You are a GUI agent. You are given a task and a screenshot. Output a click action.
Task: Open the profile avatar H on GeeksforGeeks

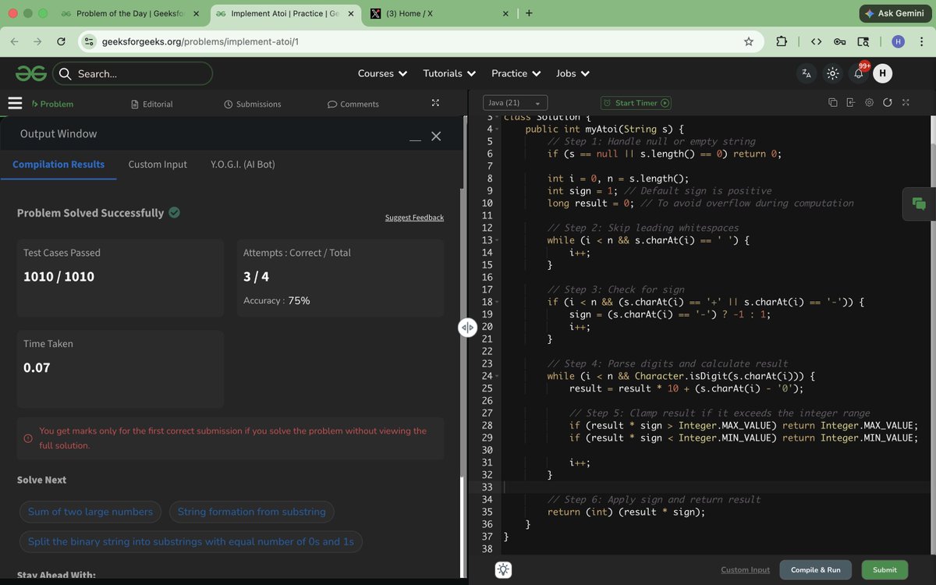pos(882,73)
